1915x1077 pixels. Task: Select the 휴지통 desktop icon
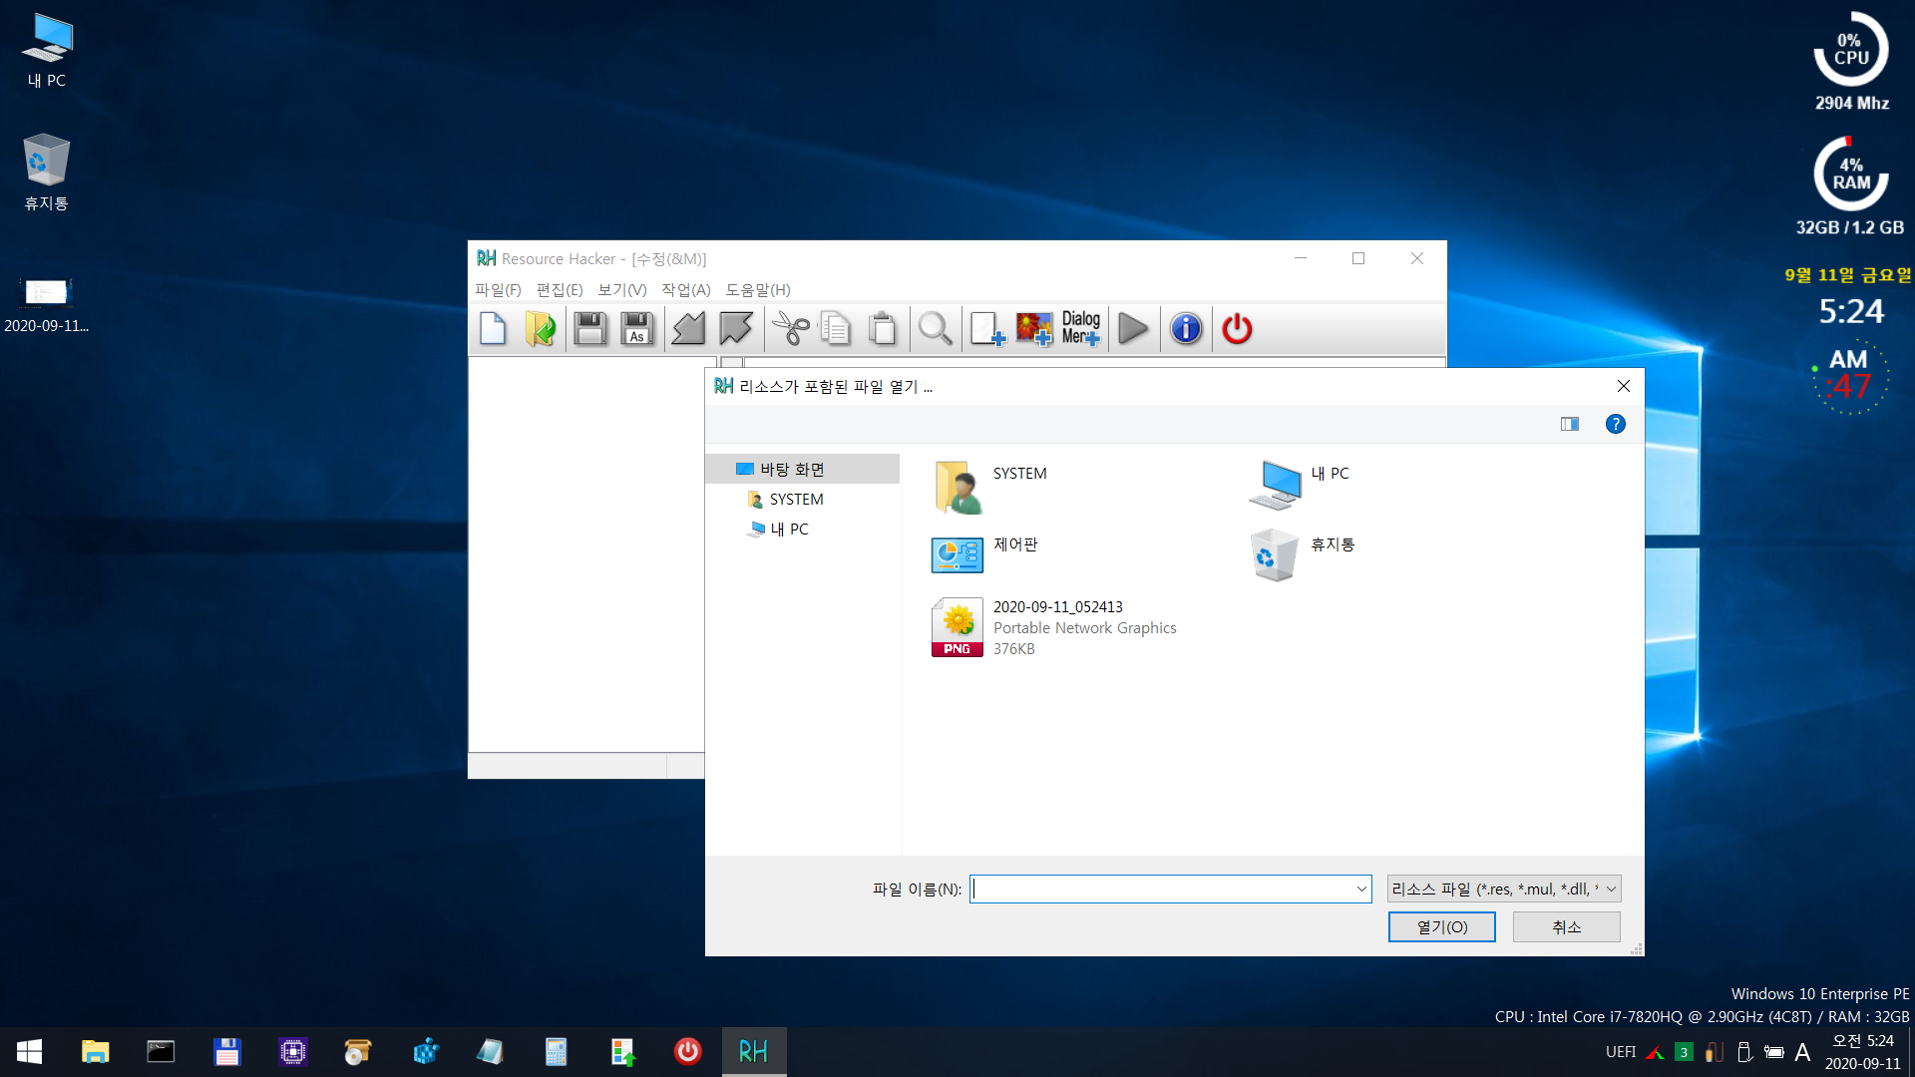(47, 173)
